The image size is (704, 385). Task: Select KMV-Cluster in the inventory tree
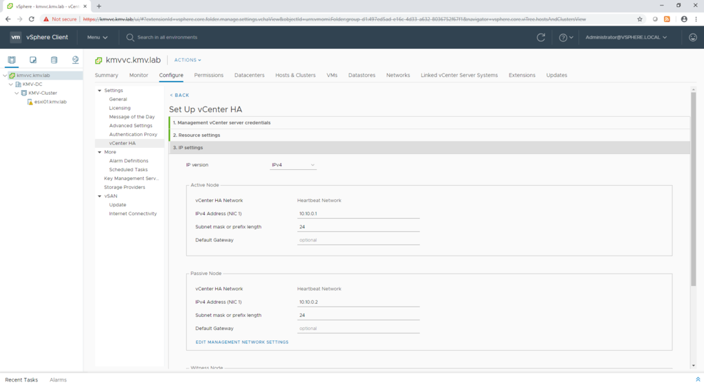click(x=43, y=93)
